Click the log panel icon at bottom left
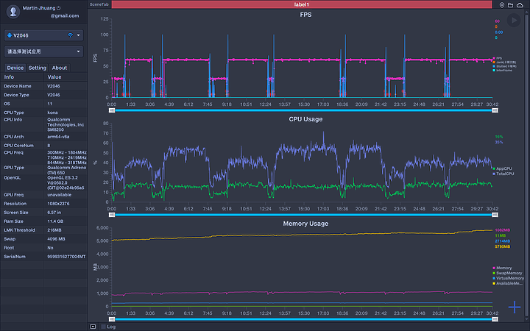 coord(93,327)
